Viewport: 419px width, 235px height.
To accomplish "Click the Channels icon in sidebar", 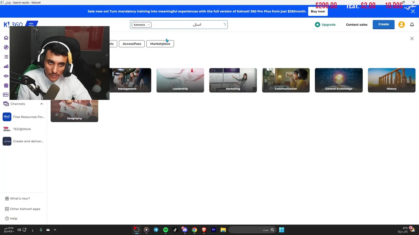I will click(x=6, y=104).
